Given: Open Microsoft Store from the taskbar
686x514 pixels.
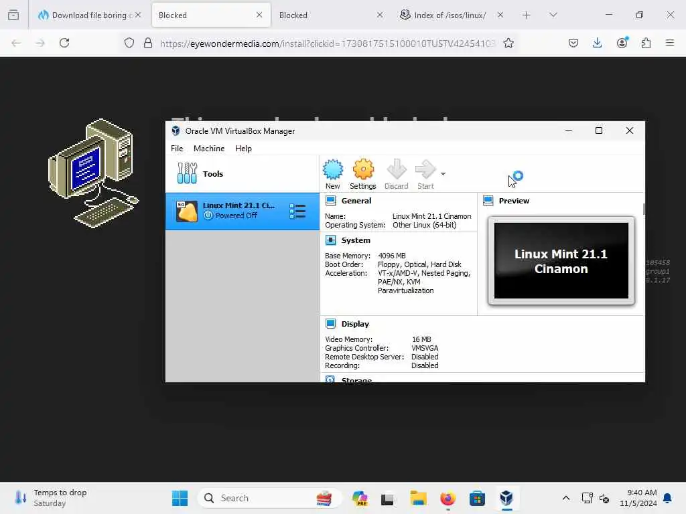Looking at the screenshot, I should tap(477, 498).
